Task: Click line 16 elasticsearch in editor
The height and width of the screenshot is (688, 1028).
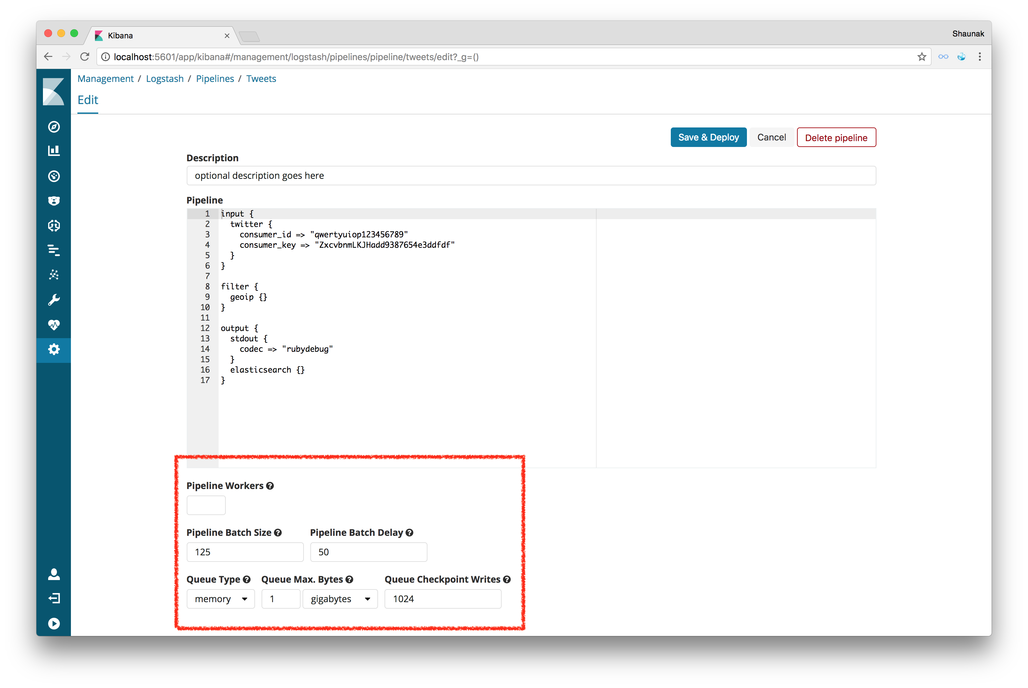Action: (267, 370)
